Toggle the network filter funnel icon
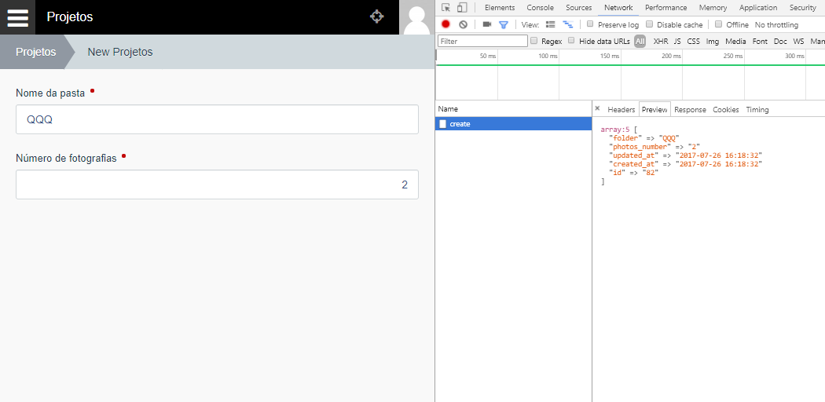This screenshot has width=825, height=402. 504,24
